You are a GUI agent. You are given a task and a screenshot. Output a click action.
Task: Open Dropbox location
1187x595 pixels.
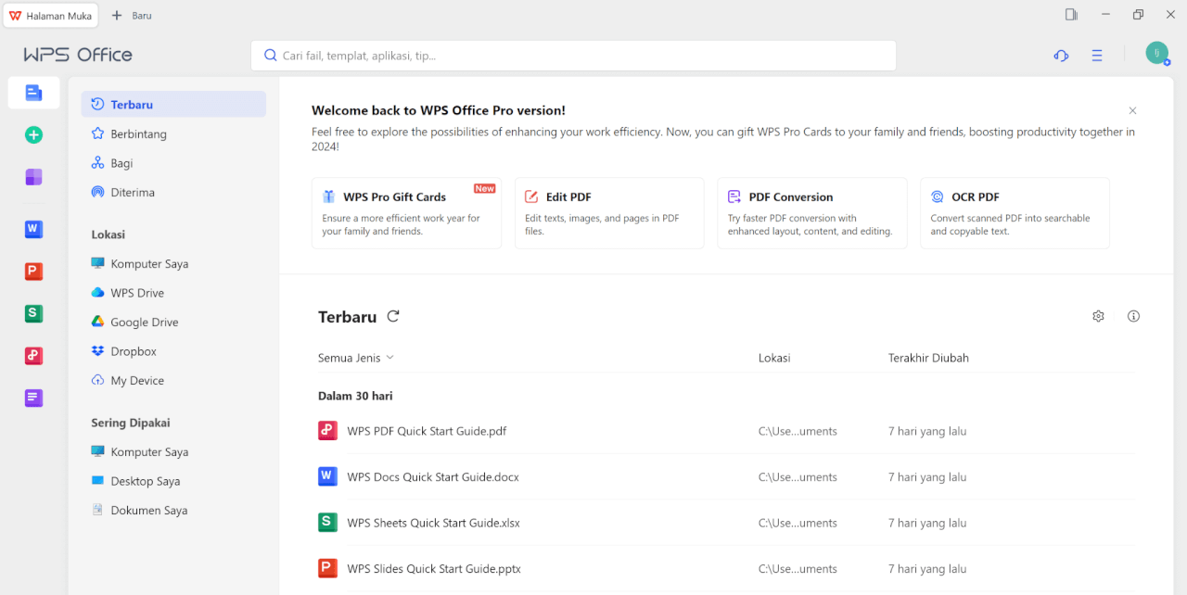[x=173, y=351]
